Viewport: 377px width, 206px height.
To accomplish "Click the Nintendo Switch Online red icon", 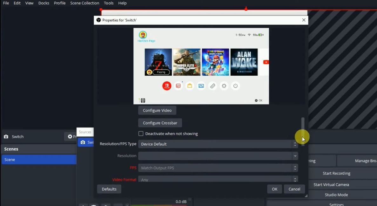I will click(x=167, y=86).
